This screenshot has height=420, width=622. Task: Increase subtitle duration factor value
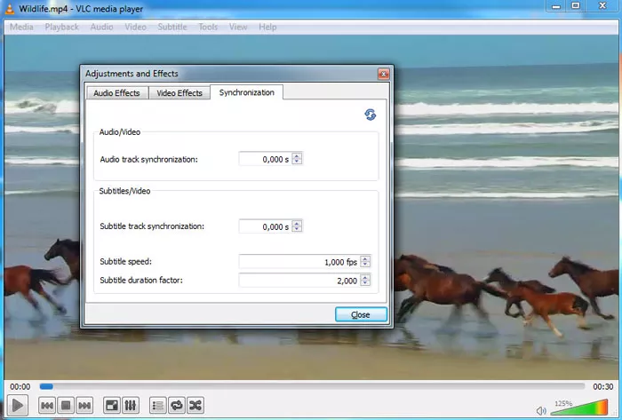(x=365, y=277)
